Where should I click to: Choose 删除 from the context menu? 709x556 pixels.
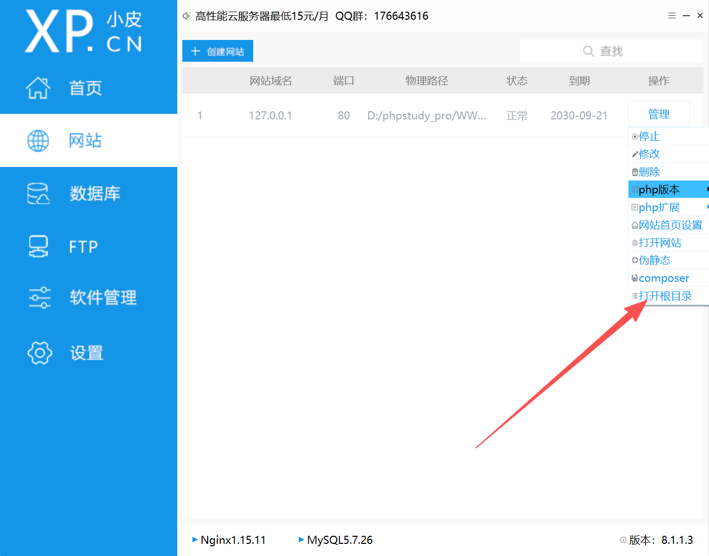[668, 172]
